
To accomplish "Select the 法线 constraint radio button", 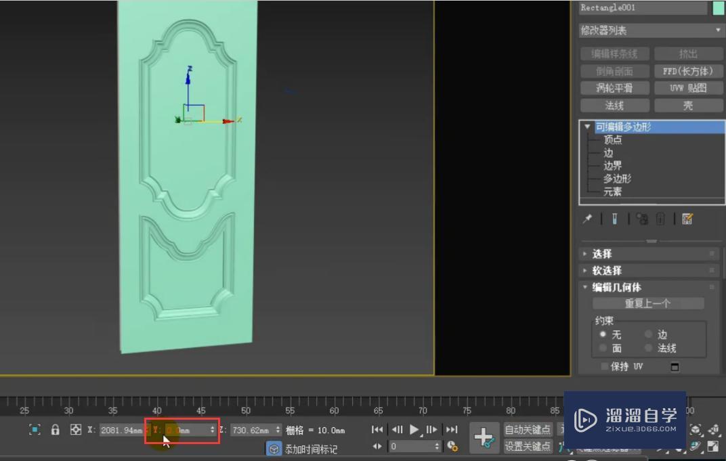I will (x=649, y=348).
